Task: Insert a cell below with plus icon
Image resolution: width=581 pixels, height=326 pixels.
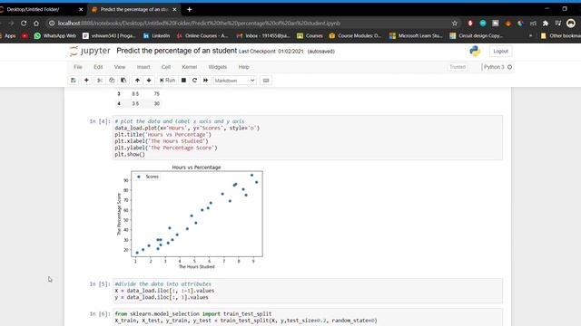Action: [x=86, y=81]
